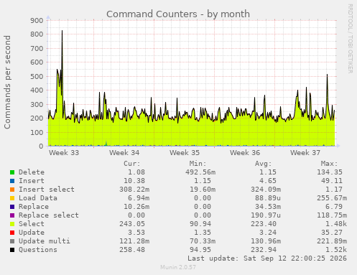Click the 'Week 36' x-axis label
The width and height of the screenshot is (357, 275).
click(245, 153)
